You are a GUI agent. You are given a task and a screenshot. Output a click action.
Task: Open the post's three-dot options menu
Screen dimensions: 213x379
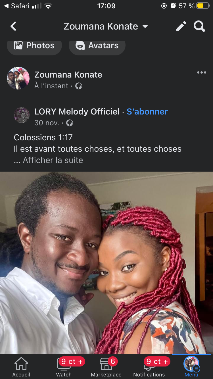pos(201,72)
